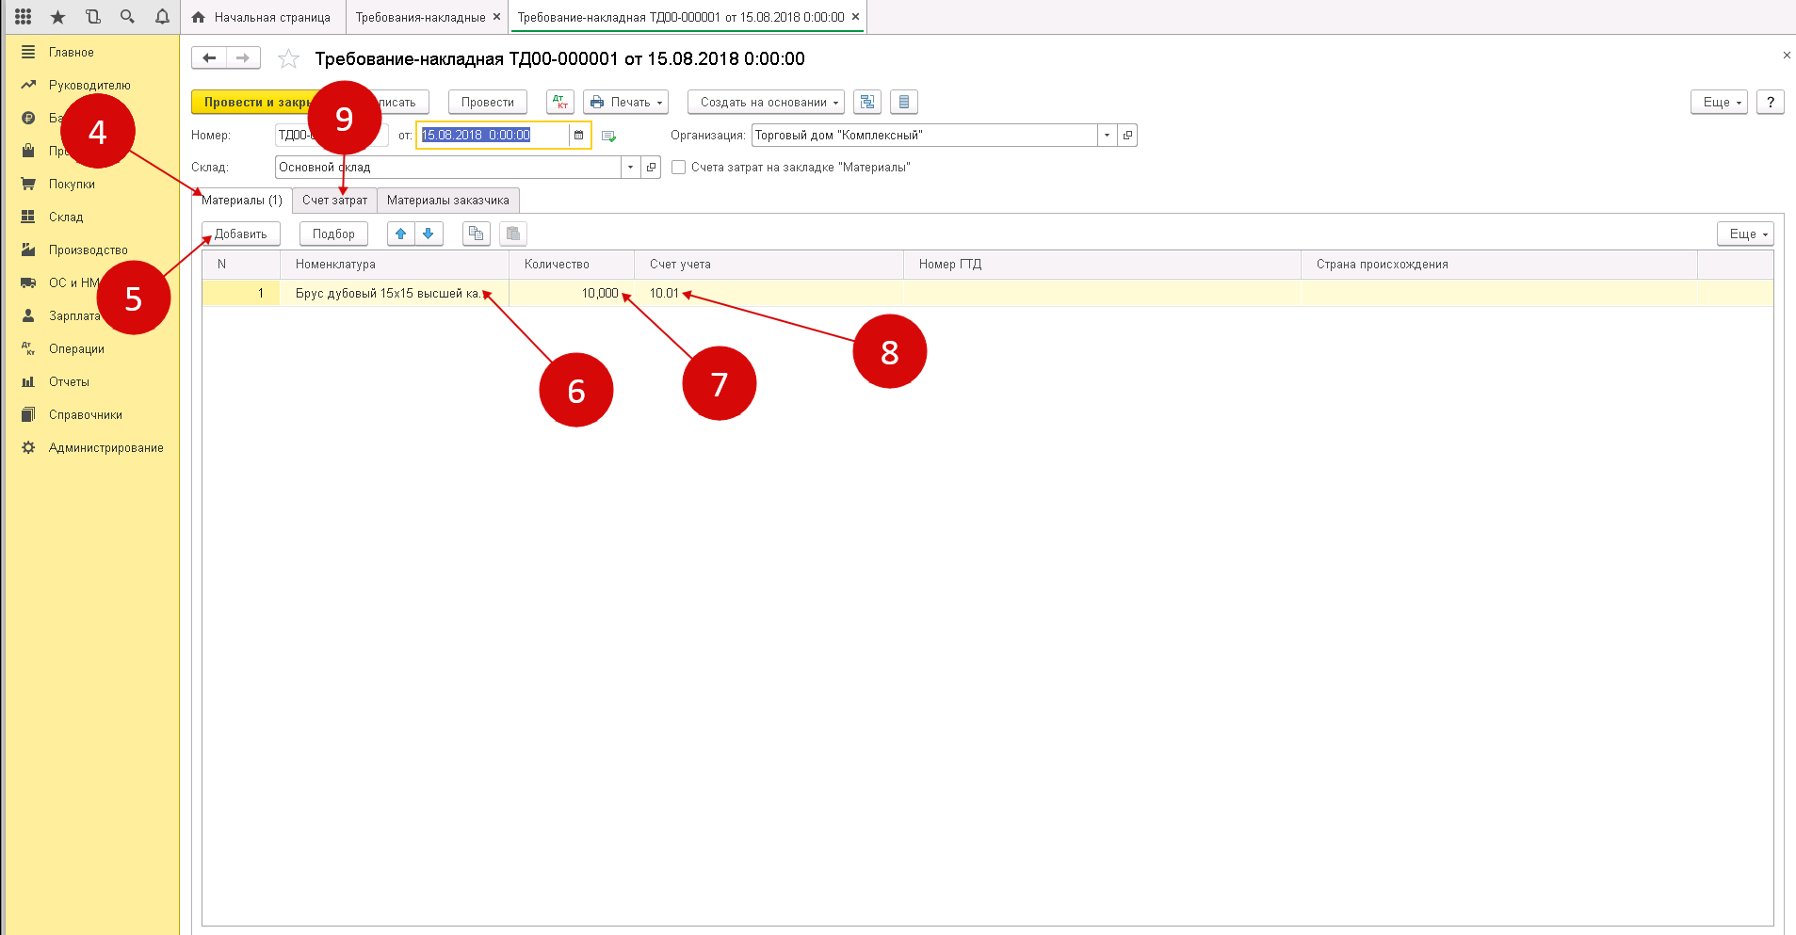Copy rows using the table copy icon

click(477, 234)
